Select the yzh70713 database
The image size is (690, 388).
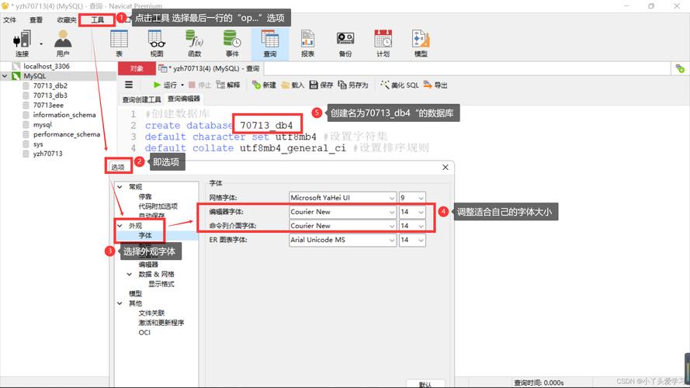click(47, 154)
